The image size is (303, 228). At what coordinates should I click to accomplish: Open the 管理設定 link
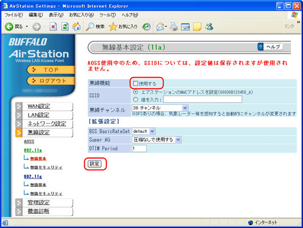coord(39,203)
